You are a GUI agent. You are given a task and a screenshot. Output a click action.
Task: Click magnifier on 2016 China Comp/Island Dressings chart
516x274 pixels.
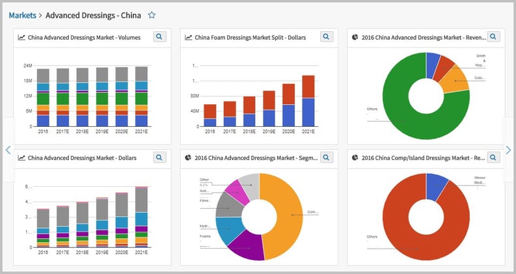tap(493, 158)
